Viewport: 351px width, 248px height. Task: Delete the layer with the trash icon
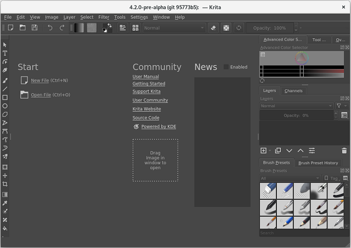point(344,151)
